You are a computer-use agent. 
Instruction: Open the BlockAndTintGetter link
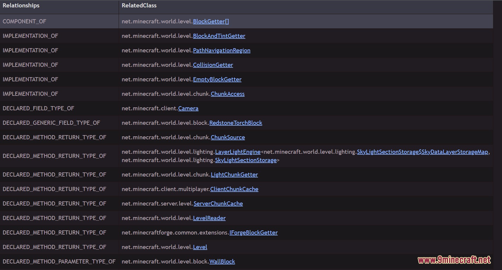coord(219,36)
